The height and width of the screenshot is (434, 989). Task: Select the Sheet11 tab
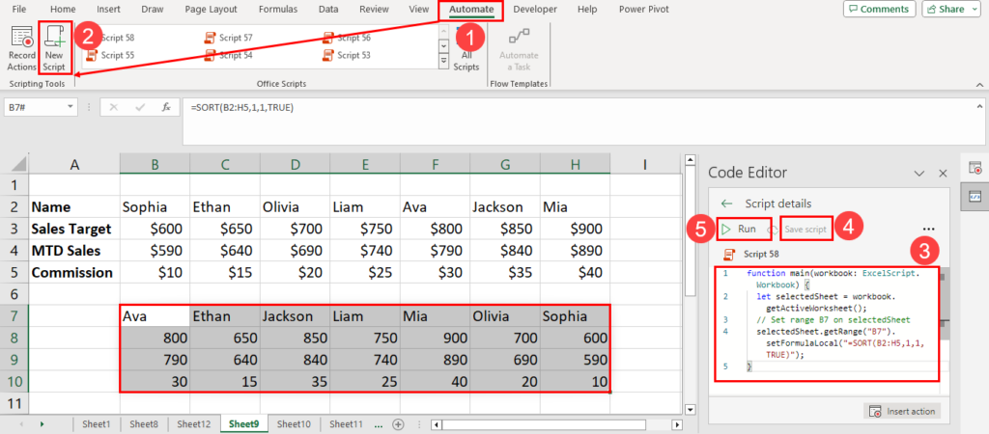(346, 424)
